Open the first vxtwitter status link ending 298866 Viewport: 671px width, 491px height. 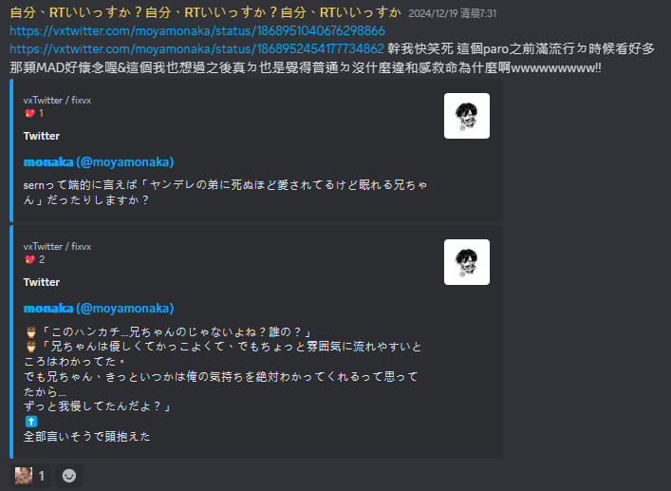coord(197,30)
